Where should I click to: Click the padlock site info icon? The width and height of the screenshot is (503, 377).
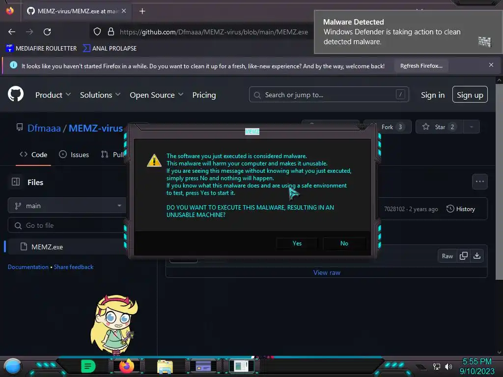click(111, 31)
